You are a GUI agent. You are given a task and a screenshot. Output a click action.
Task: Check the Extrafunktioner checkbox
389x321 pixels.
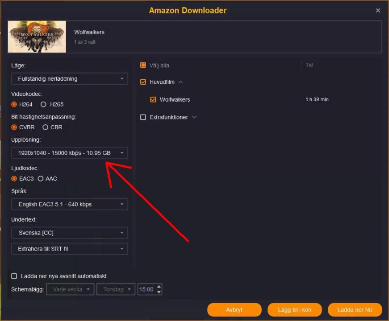point(143,117)
